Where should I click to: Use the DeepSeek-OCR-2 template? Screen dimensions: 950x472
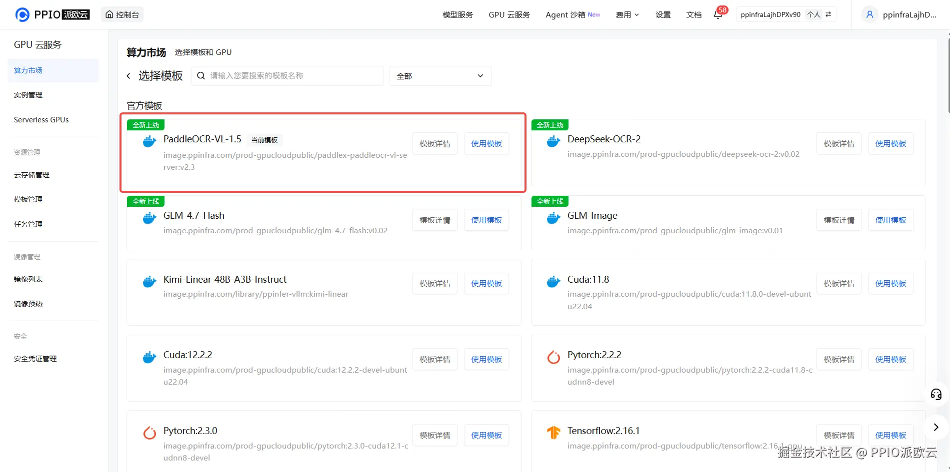pos(890,144)
